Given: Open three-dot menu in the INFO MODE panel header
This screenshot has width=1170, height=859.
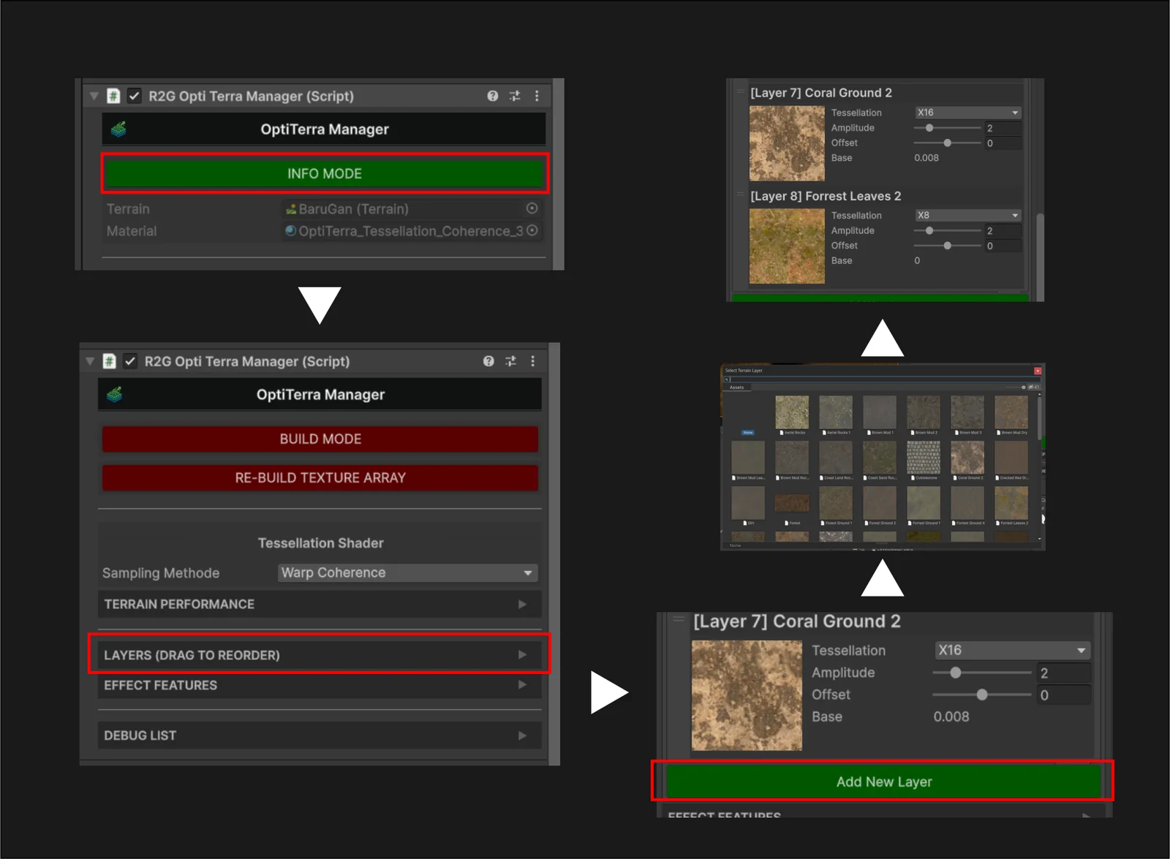Looking at the screenshot, I should (537, 96).
